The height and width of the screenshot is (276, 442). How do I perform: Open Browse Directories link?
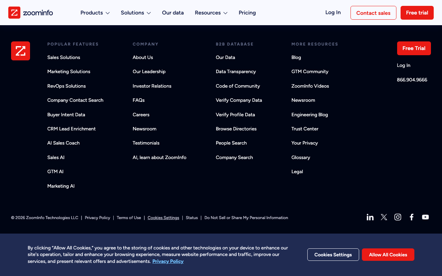(236, 129)
